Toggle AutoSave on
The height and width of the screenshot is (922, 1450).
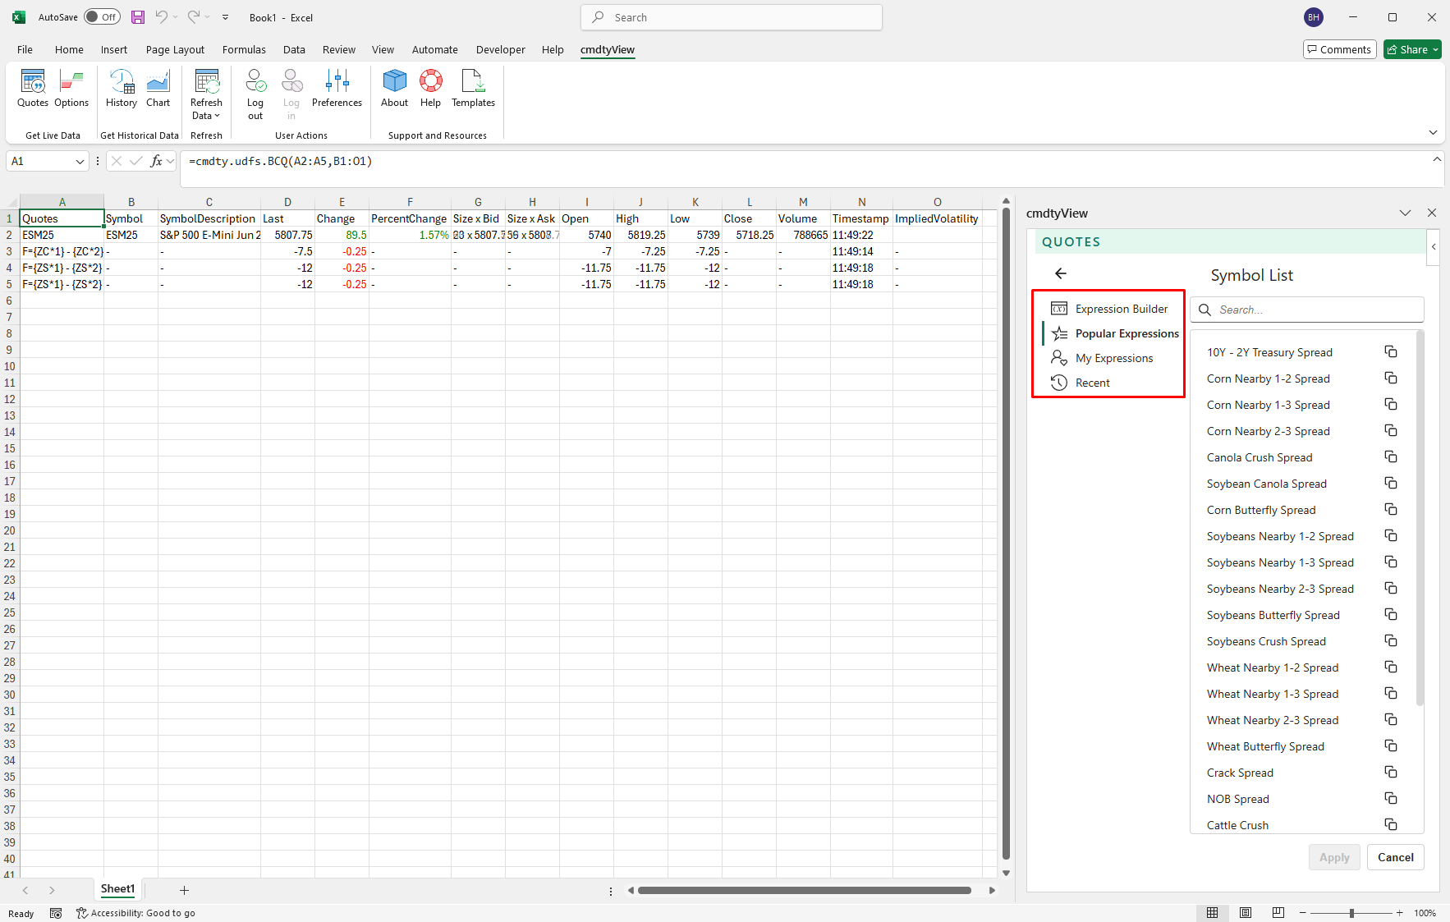[102, 16]
